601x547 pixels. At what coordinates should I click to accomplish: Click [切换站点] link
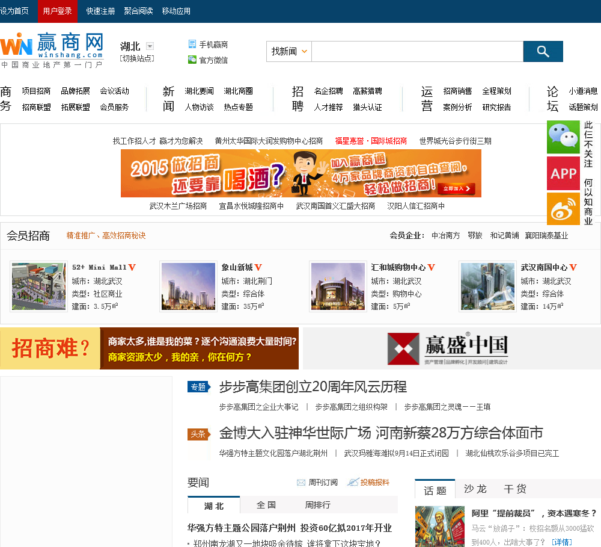137,58
